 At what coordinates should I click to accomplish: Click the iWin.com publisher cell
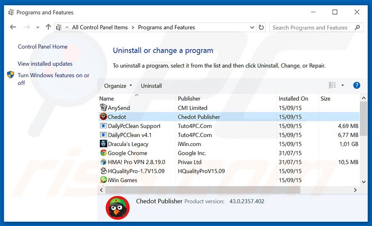(189, 144)
